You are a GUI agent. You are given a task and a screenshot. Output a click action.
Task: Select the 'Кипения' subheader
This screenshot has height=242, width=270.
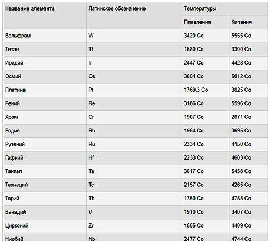pos(248,22)
